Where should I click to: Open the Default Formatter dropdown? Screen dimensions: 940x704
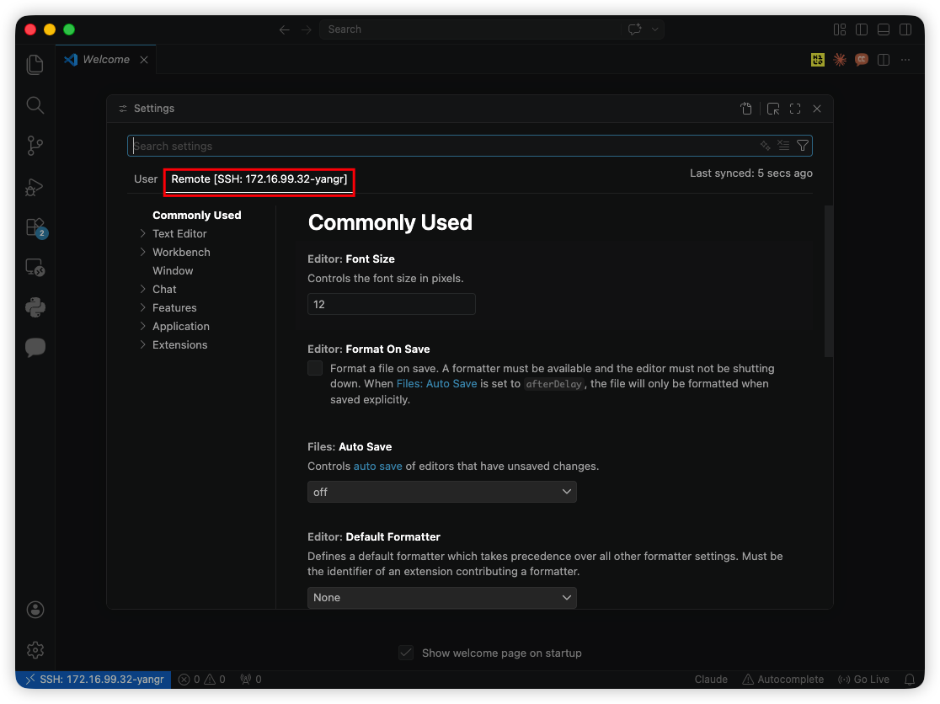click(441, 598)
